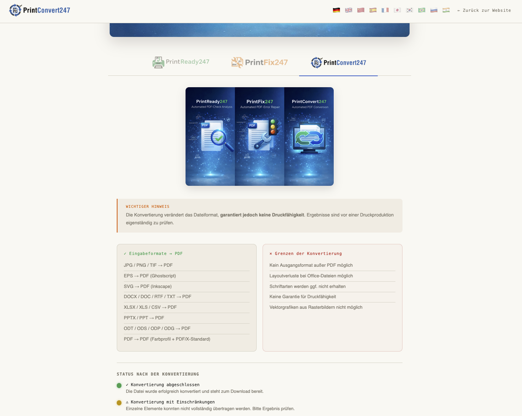Pick the Indian flag language

click(x=446, y=10)
